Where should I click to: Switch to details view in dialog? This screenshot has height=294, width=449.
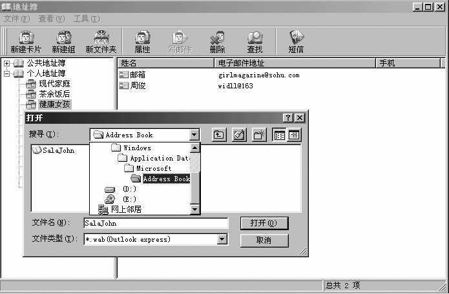coord(294,135)
